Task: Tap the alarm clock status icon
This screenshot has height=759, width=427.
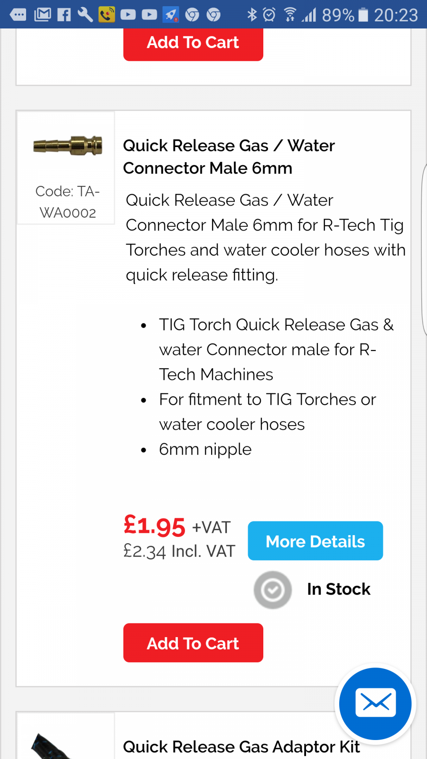Action: pos(269,15)
